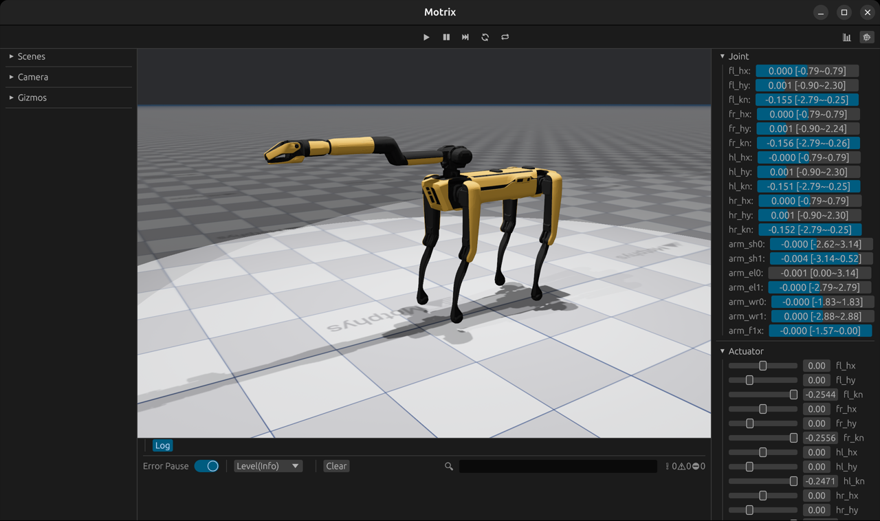This screenshot has height=521, width=880.
Task: Click the fl_kn joint value bar
Action: (x=807, y=100)
